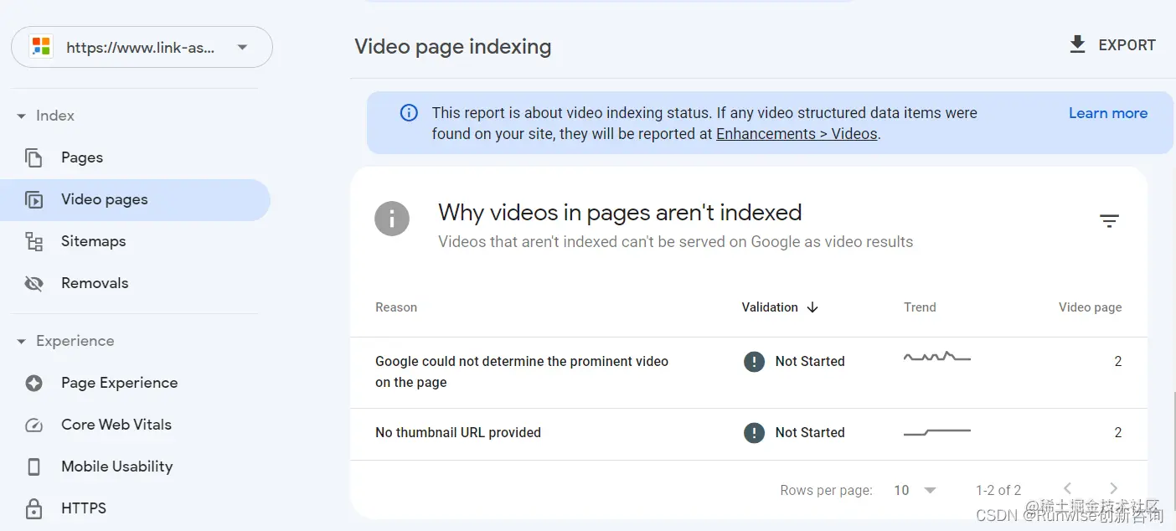The width and height of the screenshot is (1176, 531).
Task: Follow the Enhancements > Videos link
Action: [x=797, y=134]
